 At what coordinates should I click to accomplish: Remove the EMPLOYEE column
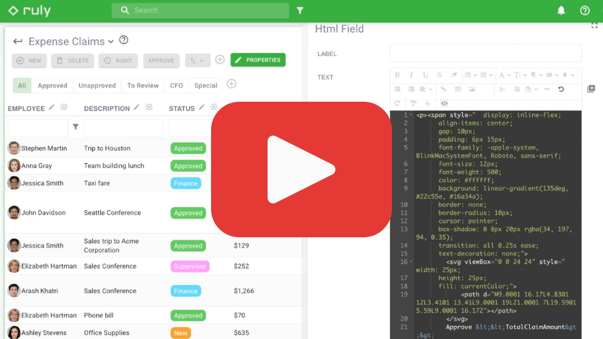pyautogui.click(x=64, y=107)
